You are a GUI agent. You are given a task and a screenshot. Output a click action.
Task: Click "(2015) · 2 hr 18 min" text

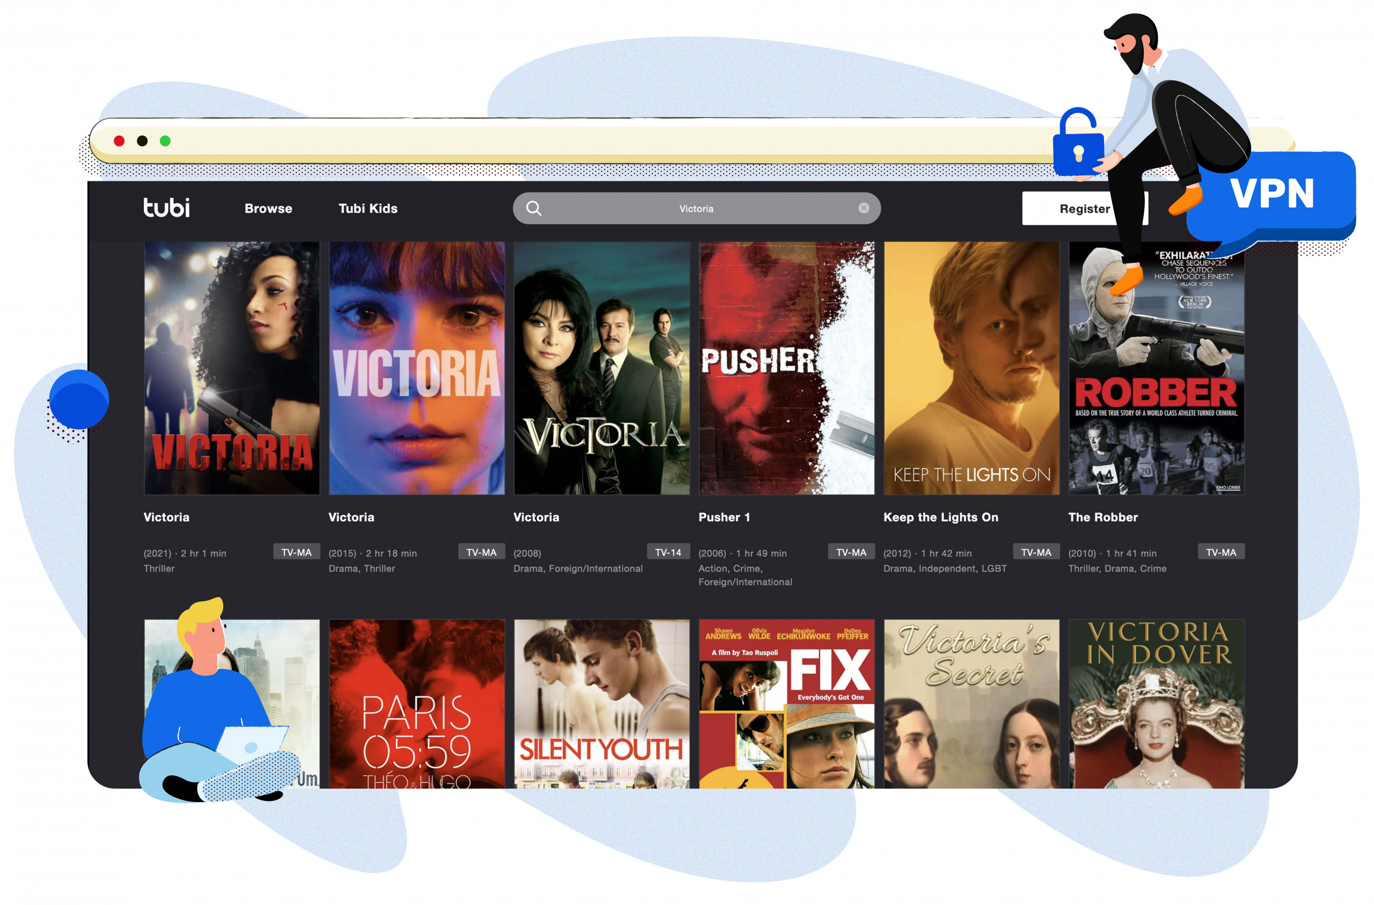(x=372, y=554)
